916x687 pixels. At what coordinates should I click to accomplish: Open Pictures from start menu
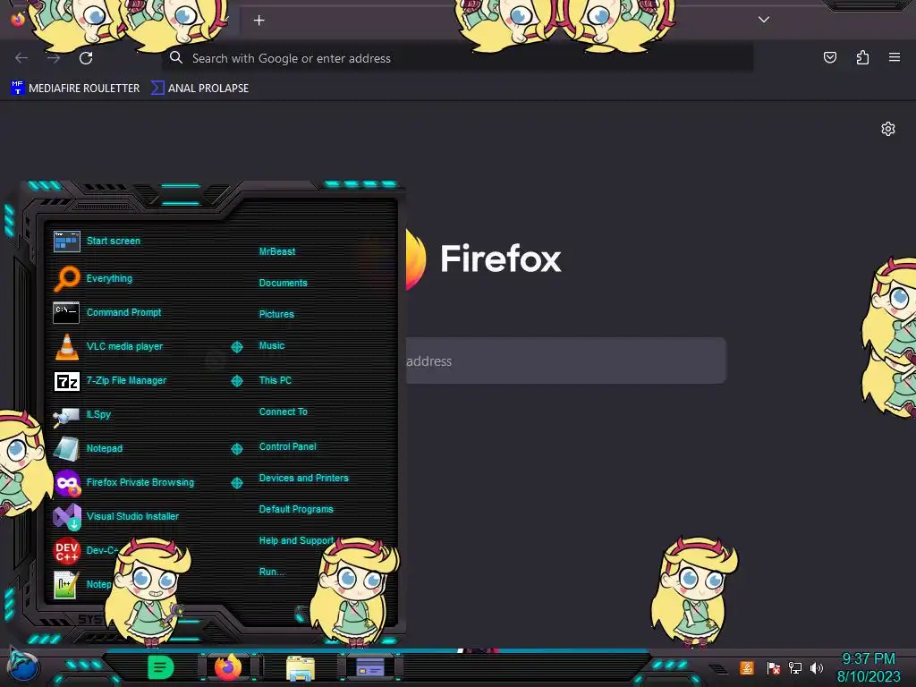[x=276, y=314]
